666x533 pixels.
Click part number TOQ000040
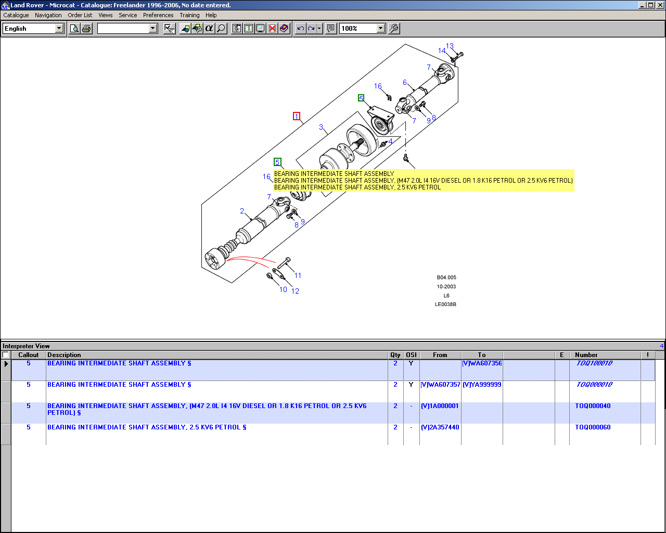(593, 406)
